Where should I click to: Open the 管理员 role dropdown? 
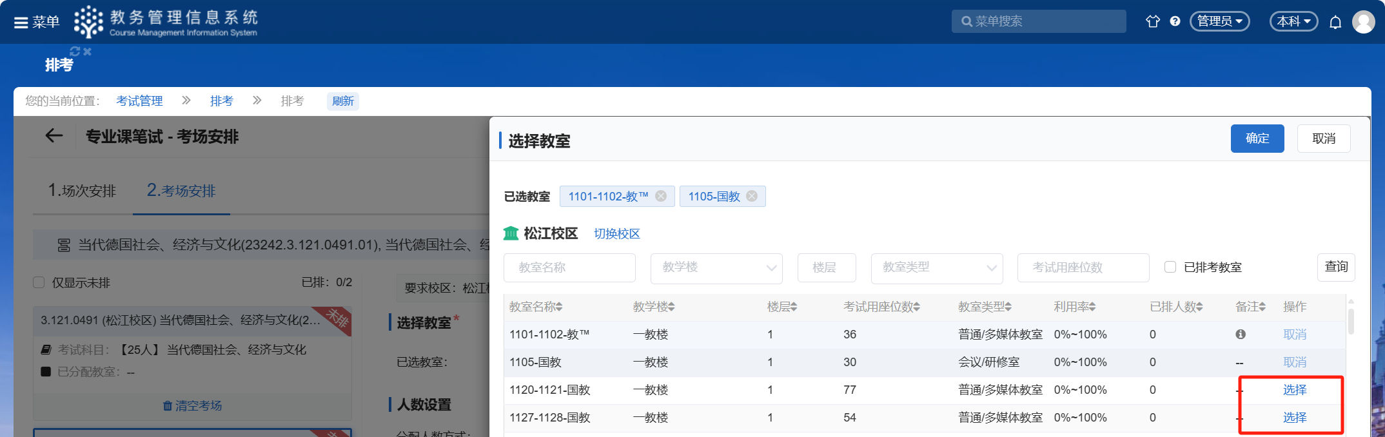1219,21
